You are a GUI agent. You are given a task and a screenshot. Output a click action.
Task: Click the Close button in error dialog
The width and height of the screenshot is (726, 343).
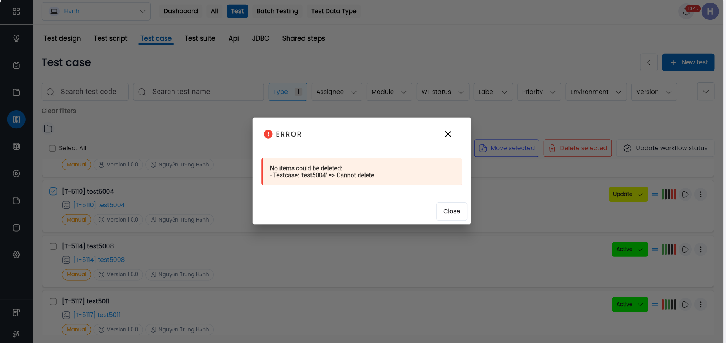(451, 211)
